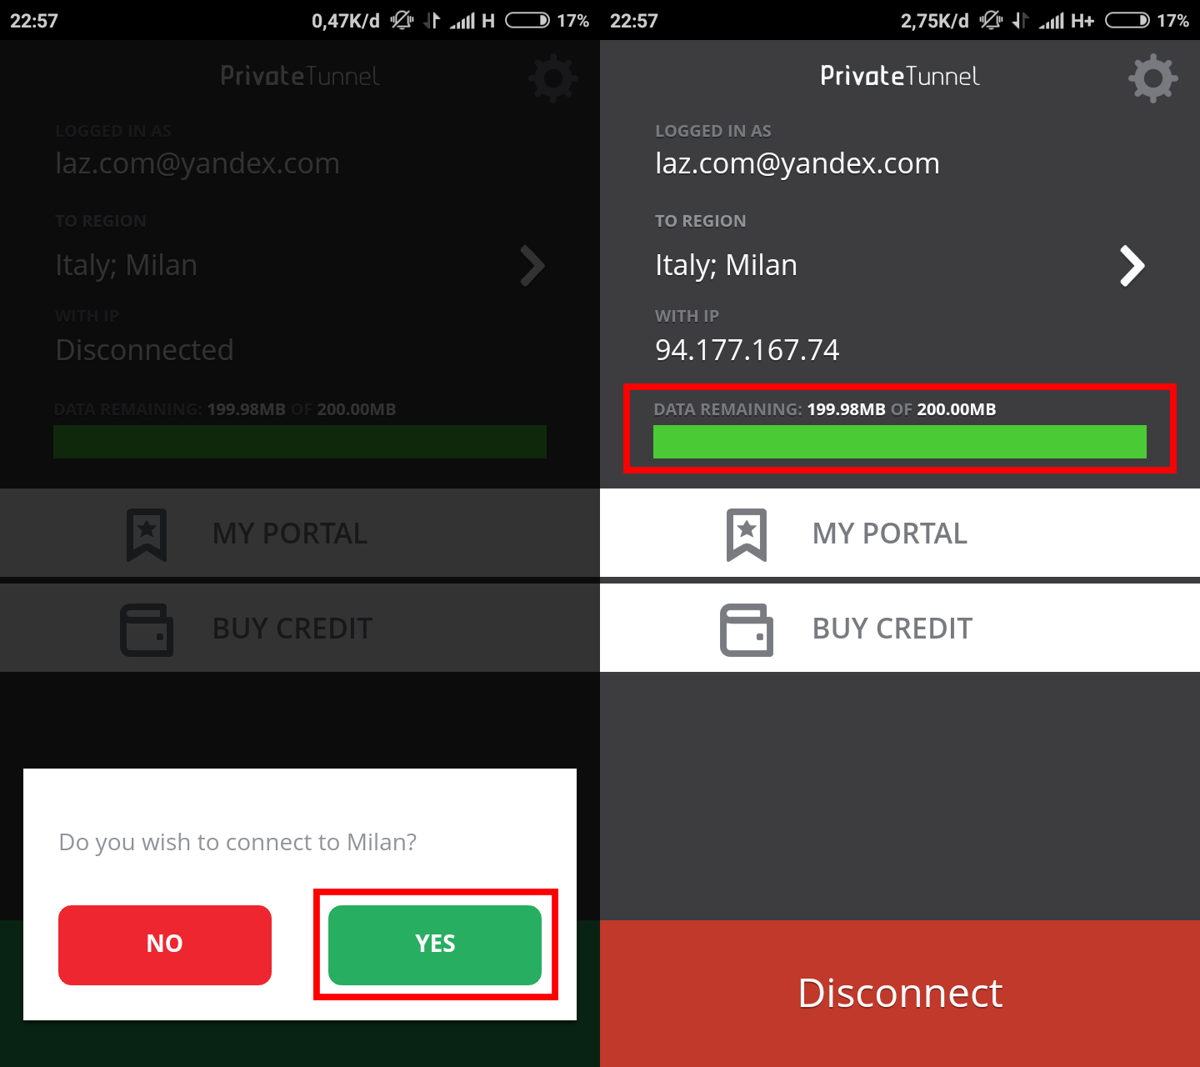Click the wallet icon beside right BUY CREDIT
The height and width of the screenshot is (1067, 1200).
[747, 629]
